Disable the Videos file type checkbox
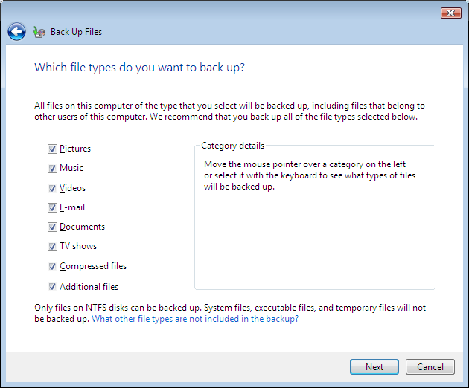 pos(52,188)
